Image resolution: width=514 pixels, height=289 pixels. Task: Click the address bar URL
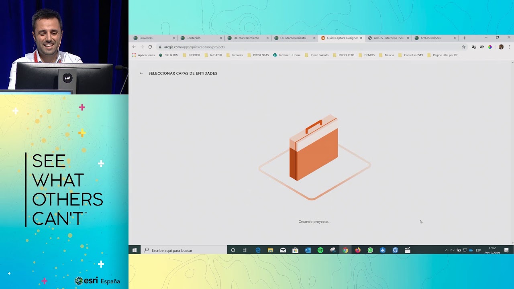(x=194, y=47)
